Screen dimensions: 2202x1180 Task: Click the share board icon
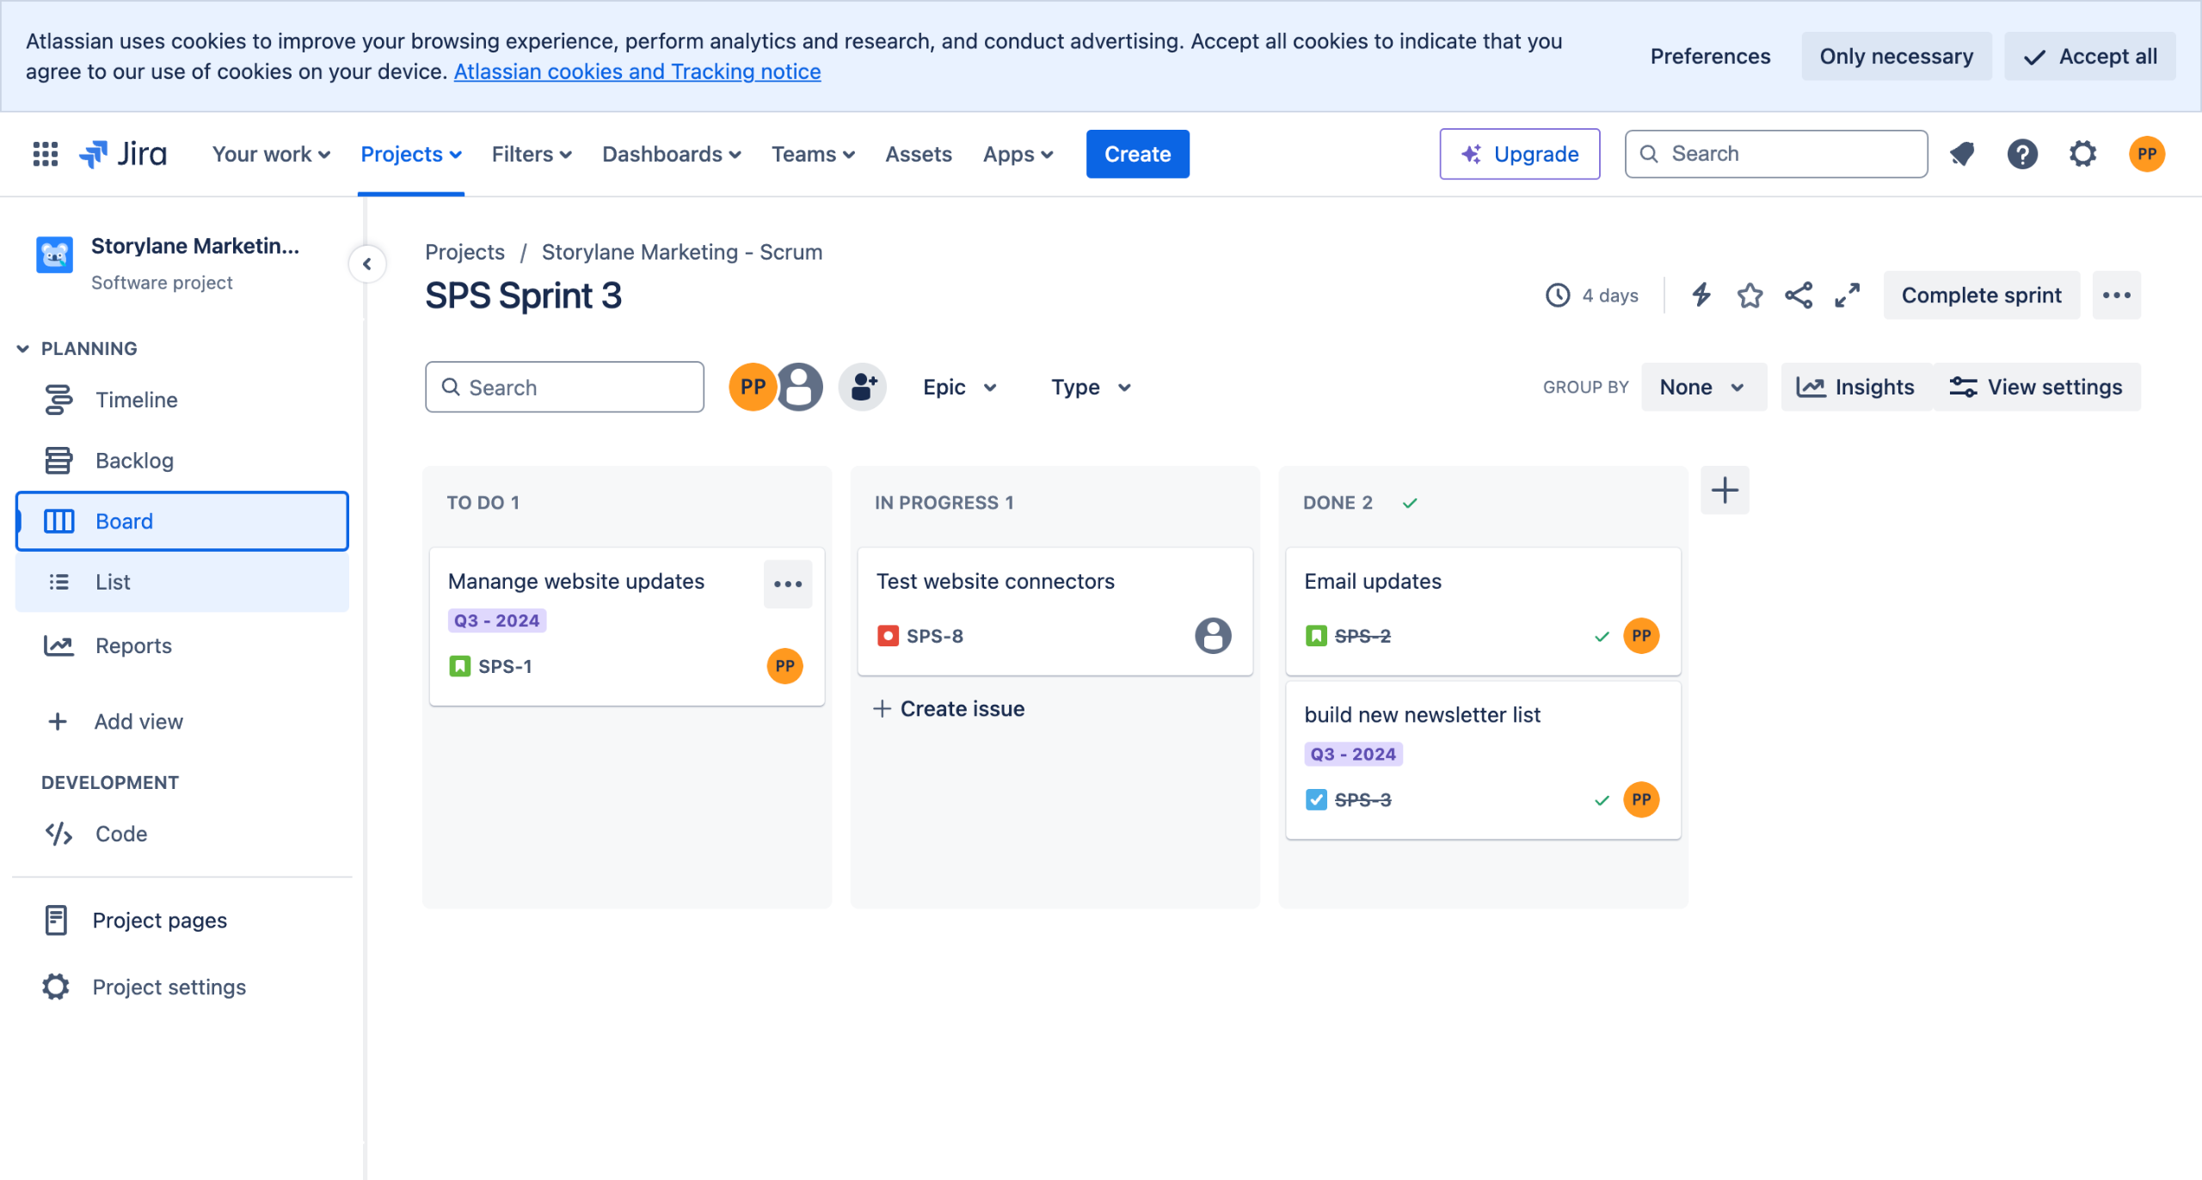point(1799,295)
